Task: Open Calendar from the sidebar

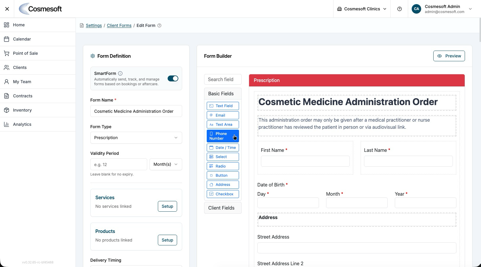Action: tap(38, 39)
